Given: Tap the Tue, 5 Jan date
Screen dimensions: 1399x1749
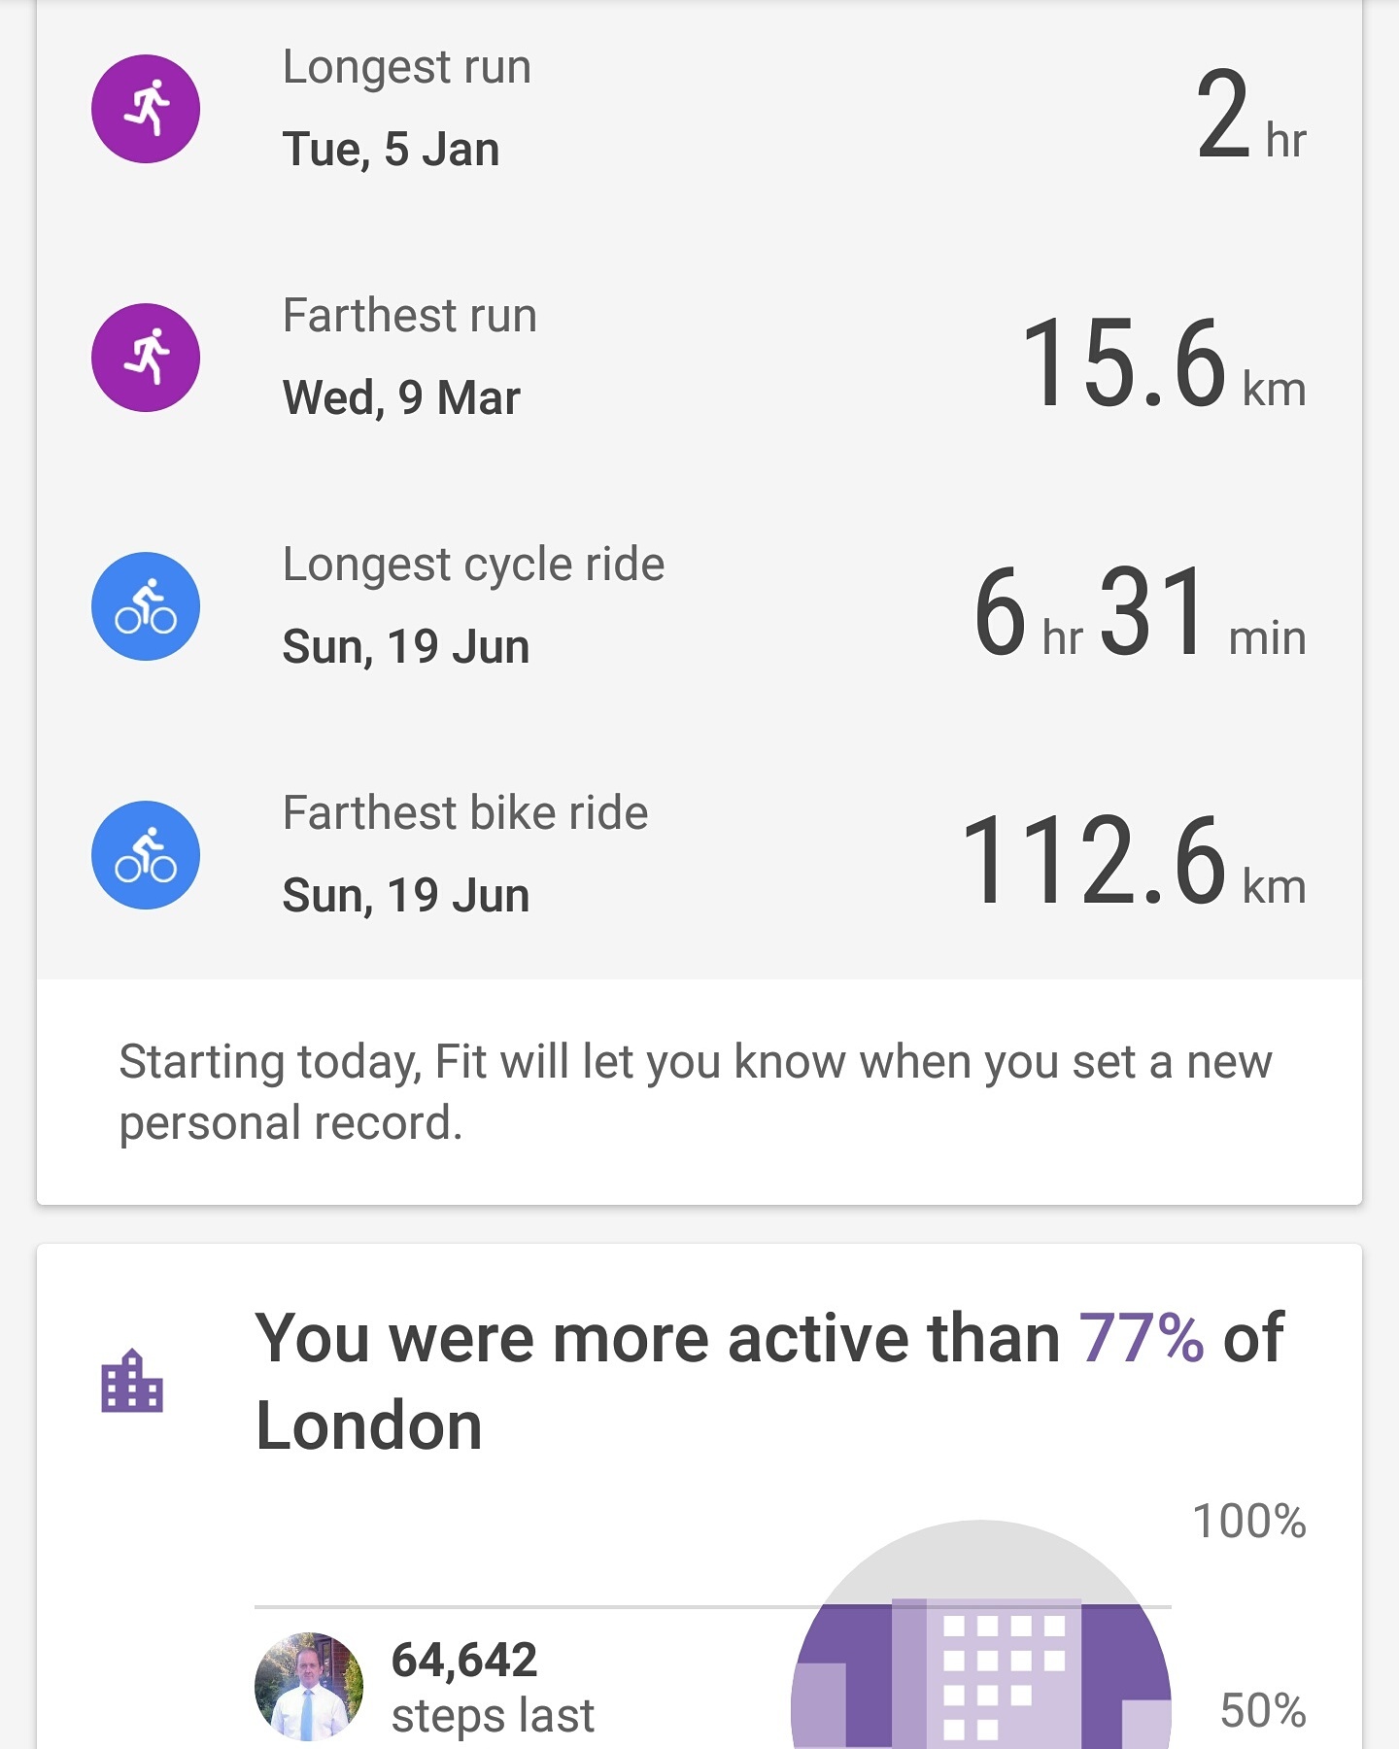Looking at the screenshot, I should click(x=391, y=151).
